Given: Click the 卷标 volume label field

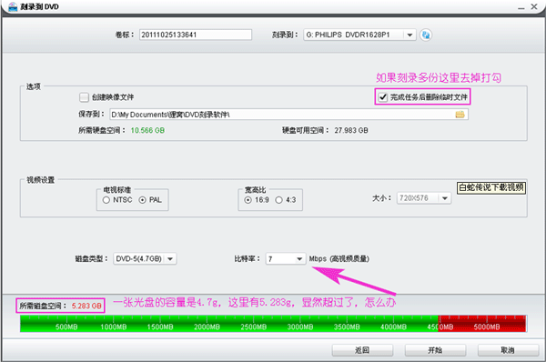Looking at the screenshot, I should pyautogui.click(x=196, y=35).
